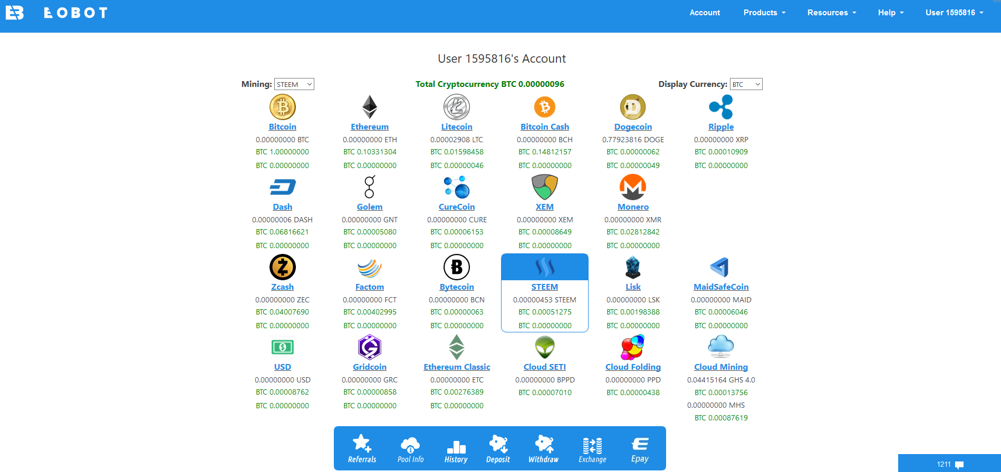
Task: Follow the Ethereum Classic link
Action: [x=457, y=367]
